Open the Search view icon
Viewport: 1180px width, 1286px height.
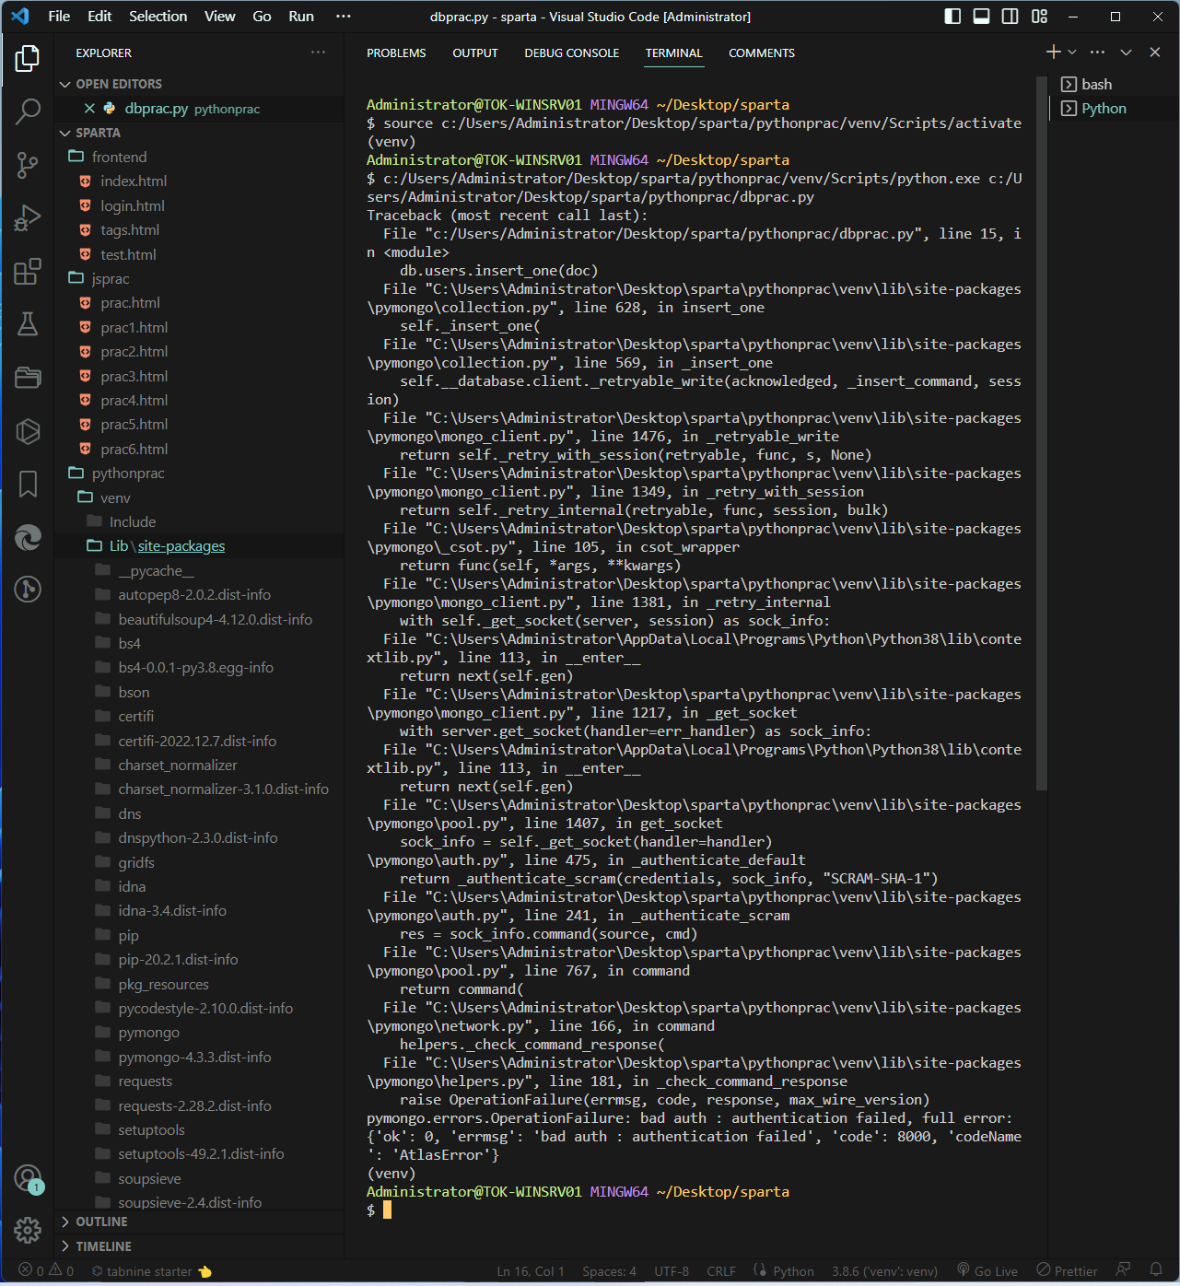click(28, 111)
